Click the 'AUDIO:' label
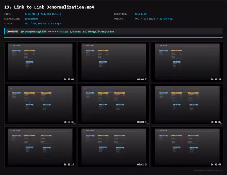This screenshot has width=227, height=175. tap(8, 24)
